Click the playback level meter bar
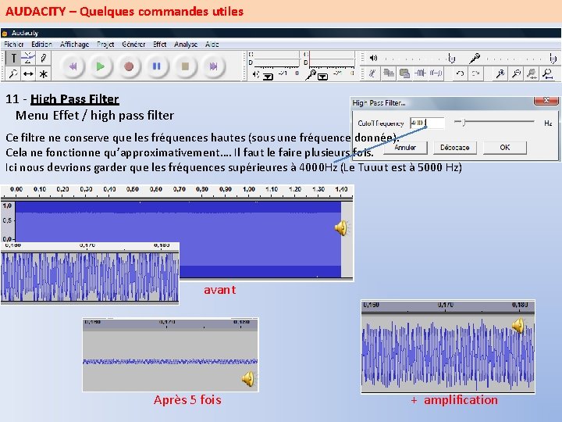 [276, 59]
